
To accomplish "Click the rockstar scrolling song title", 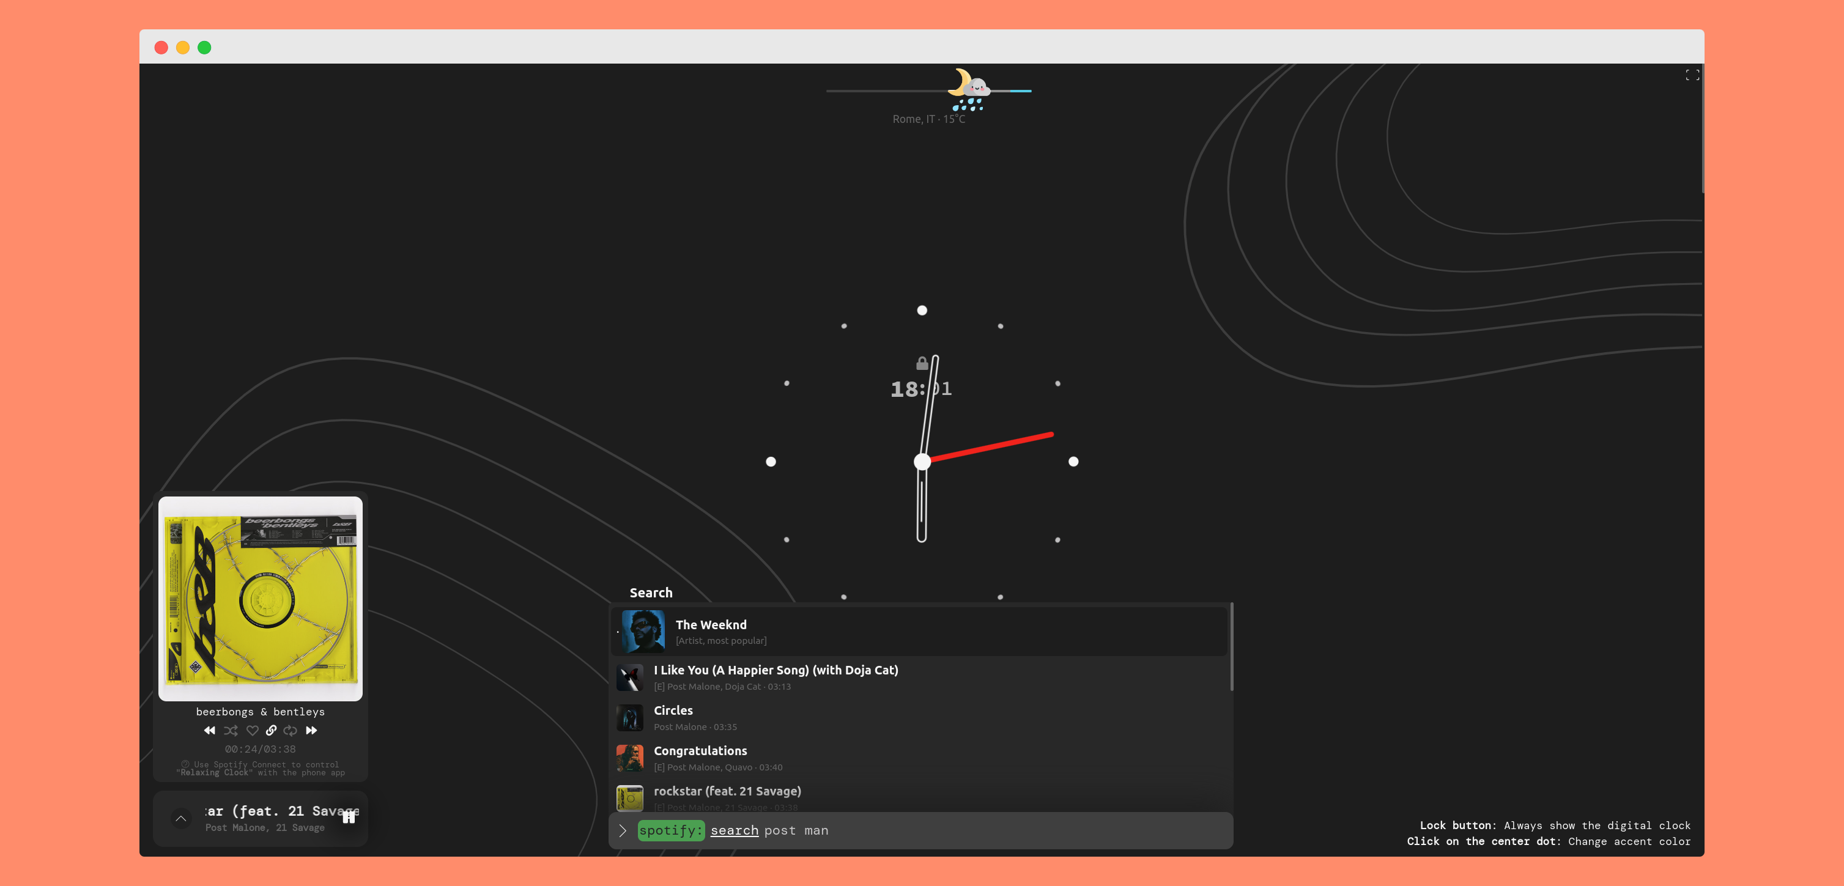I will 282,811.
